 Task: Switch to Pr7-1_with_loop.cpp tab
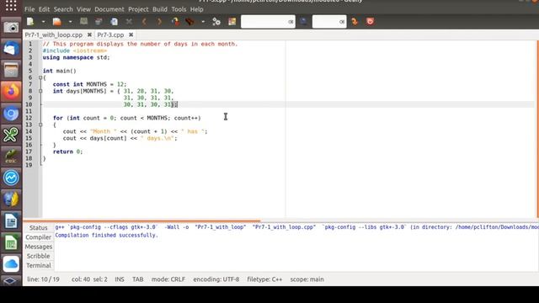click(x=54, y=35)
